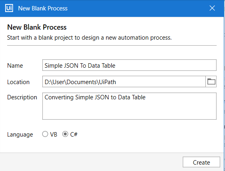Select the VB language radio button

[45, 134]
